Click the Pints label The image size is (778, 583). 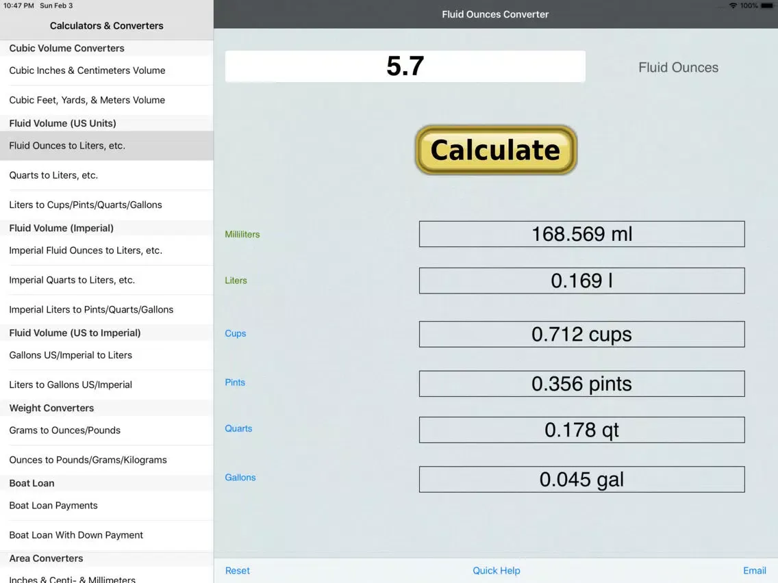coord(235,383)
